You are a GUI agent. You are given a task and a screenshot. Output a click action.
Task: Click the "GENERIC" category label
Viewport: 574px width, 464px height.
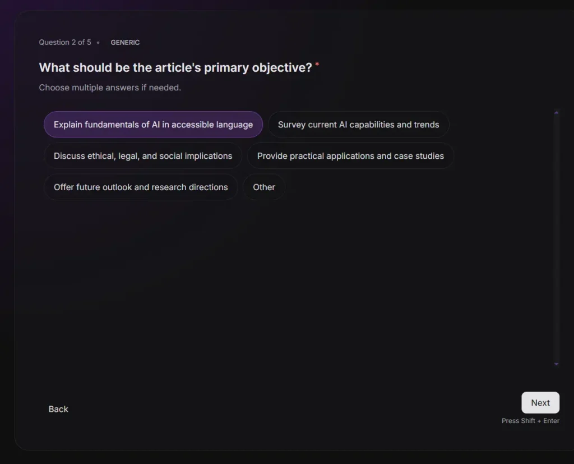tap(125, 42)
